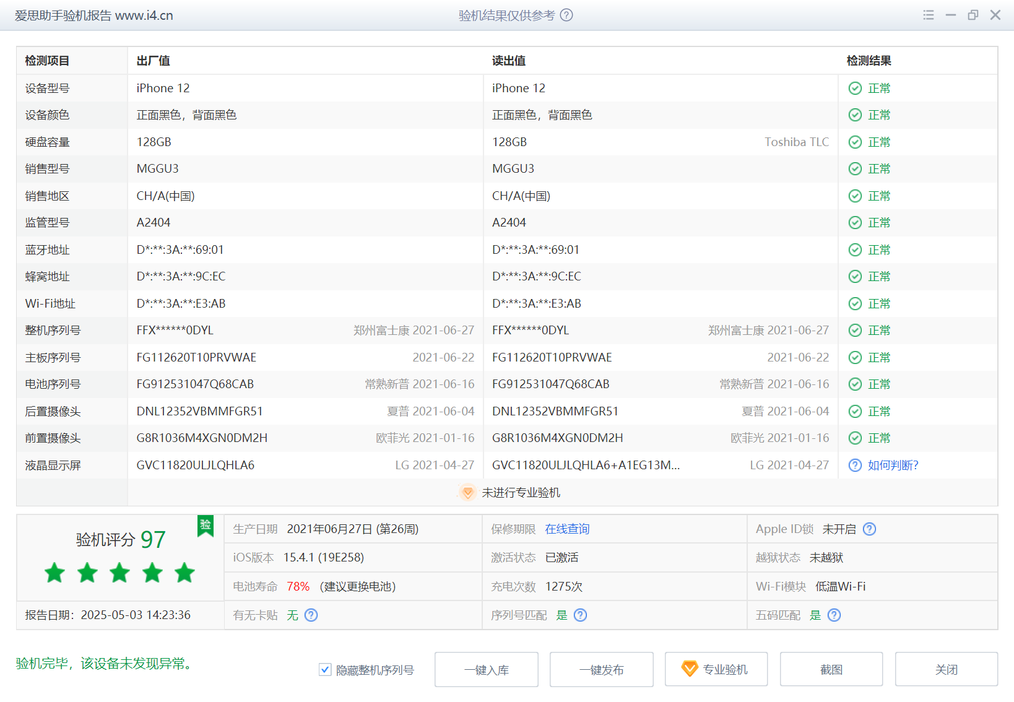Click the help icon next to 五码匹配 是

pos(834,615)
